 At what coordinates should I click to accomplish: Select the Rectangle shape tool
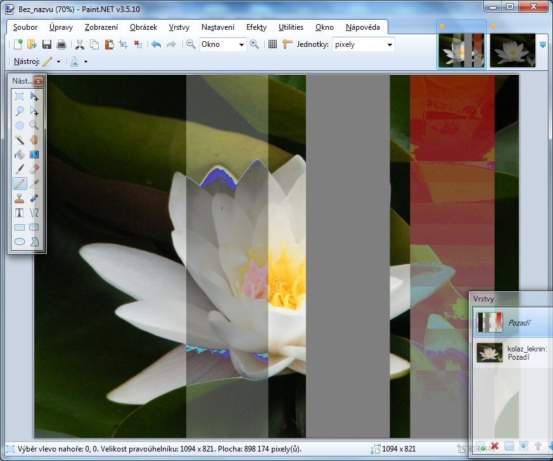pyautogui.click(x=20, y=227)
